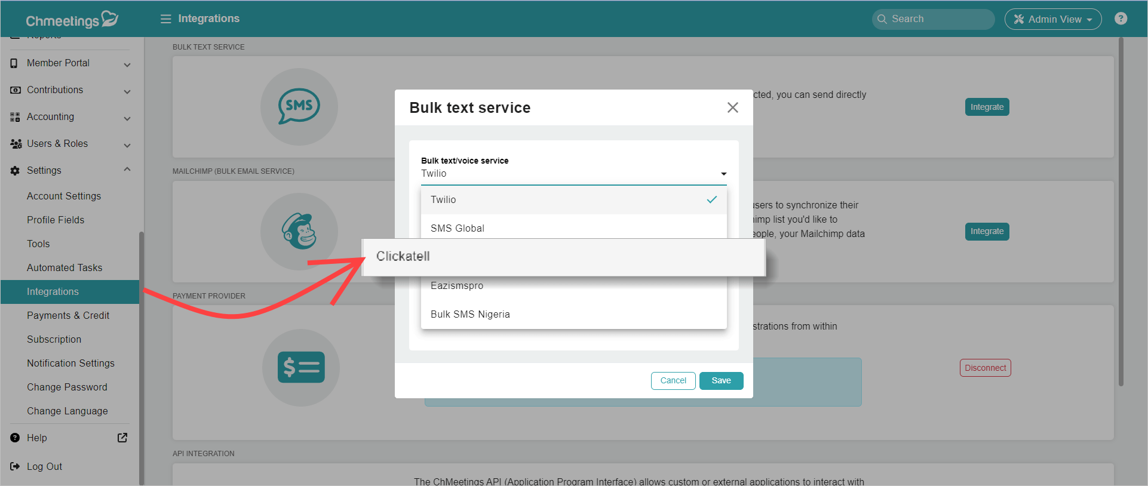
Task: Click the Search input field
Action: pos(934,19)
